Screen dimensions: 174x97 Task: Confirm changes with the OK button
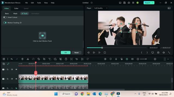click(66, 53)
